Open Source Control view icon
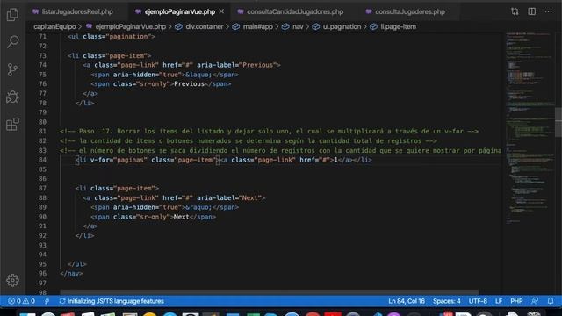Viewport: 562px width, 316px height. (x=12, y=69)
